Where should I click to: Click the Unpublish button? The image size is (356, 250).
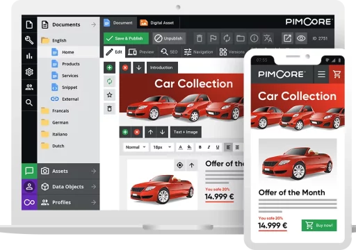click(x=169, y=38)
